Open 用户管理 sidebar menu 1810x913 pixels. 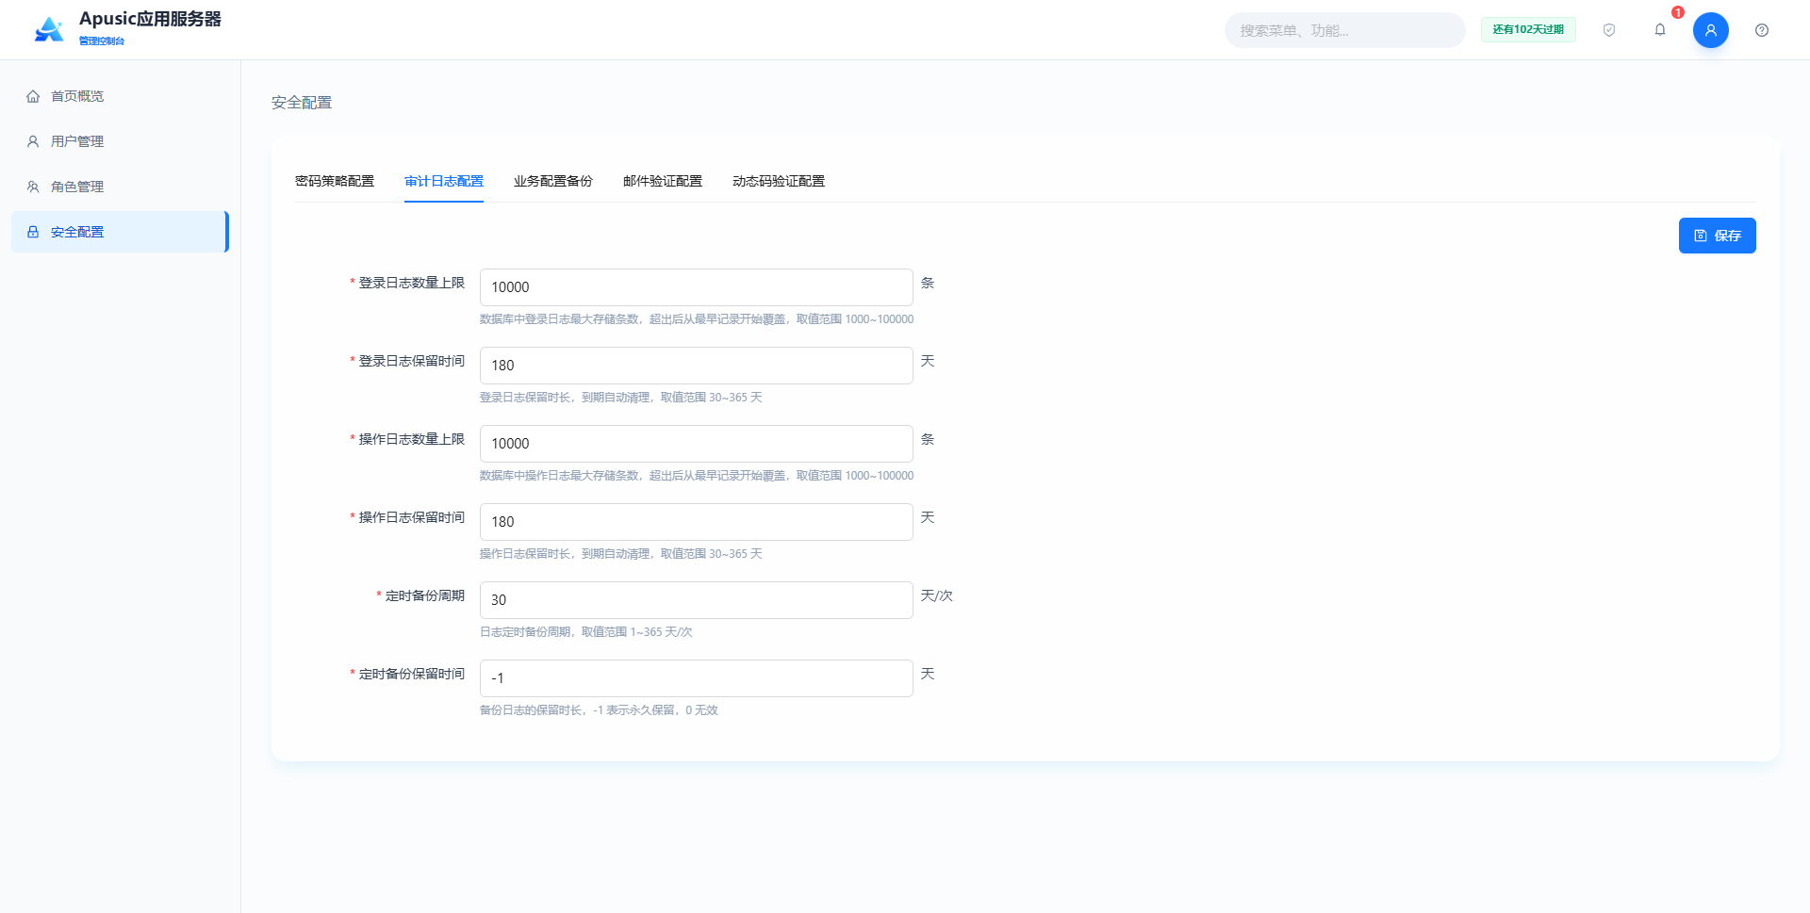(120, 141)
